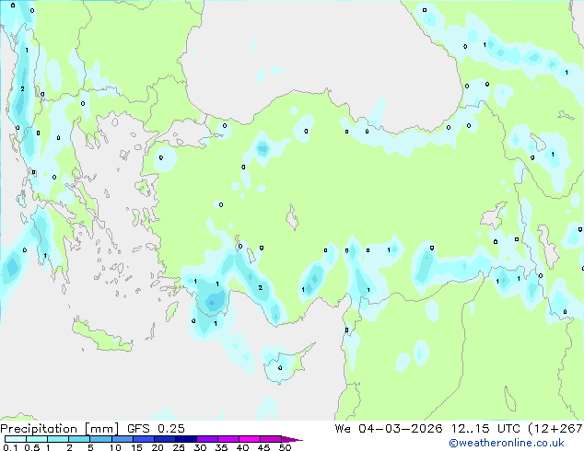Click the 'GFS 0.25' model label

tap(156, 429)
